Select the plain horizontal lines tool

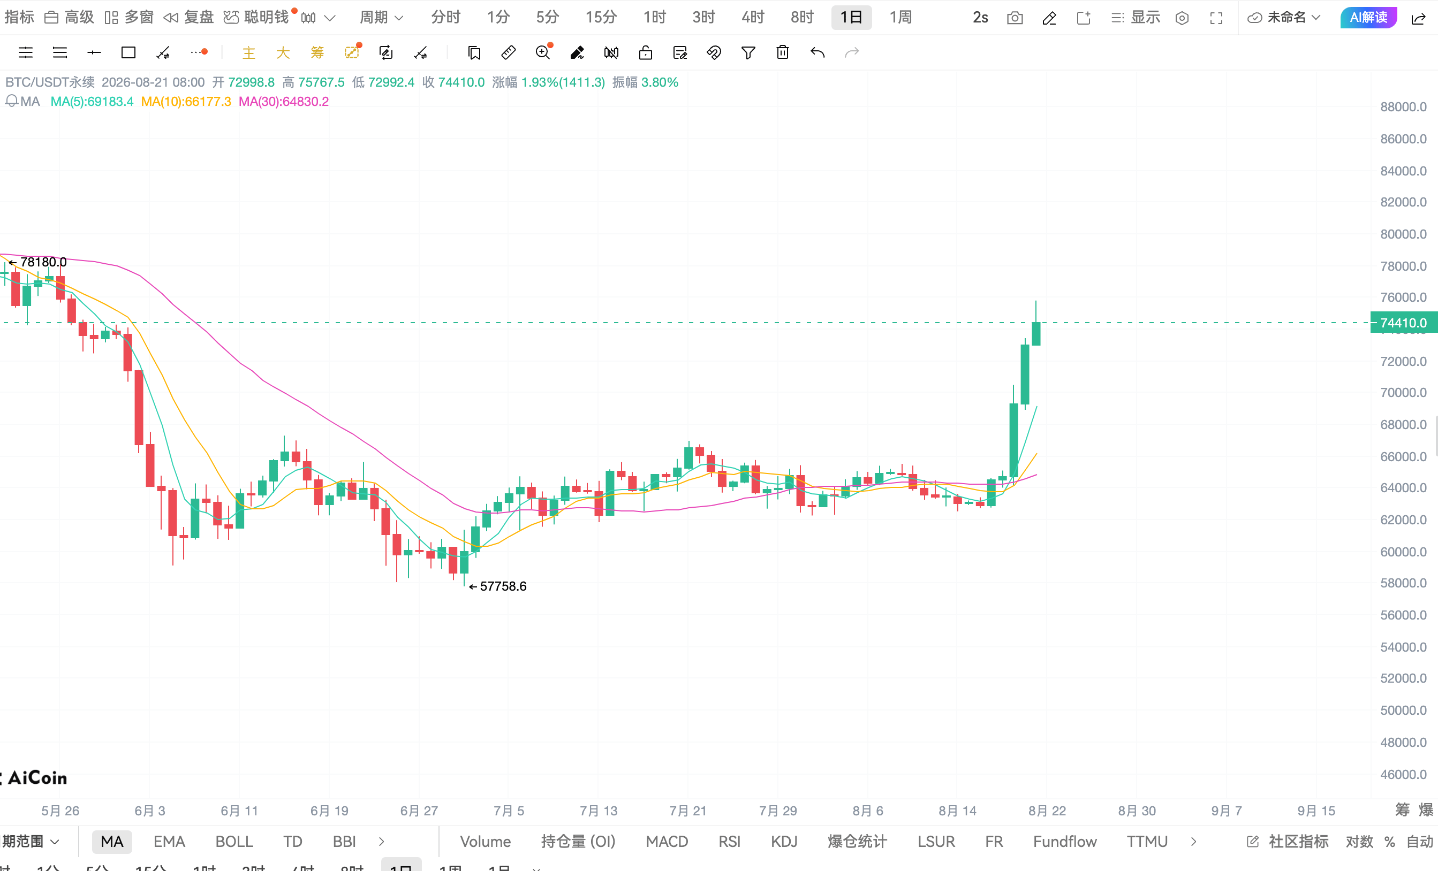tap(60, 53)
